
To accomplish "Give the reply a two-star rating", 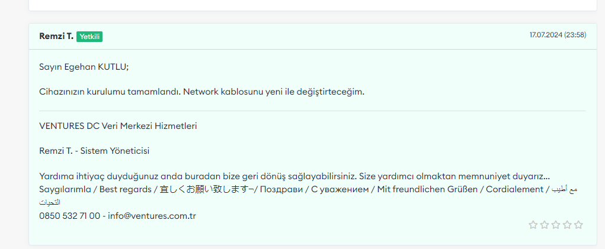I will (545, 225).
